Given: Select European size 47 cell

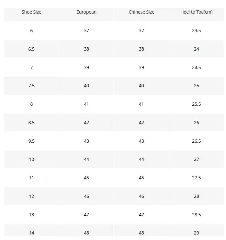Looking at the screenshot, I should coord(86,215).
